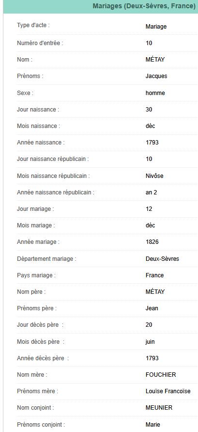Screen dimensions: 198x432
Task: Select Deux-Sèvres in Département mariage row
Action: (x=162, y=259)
